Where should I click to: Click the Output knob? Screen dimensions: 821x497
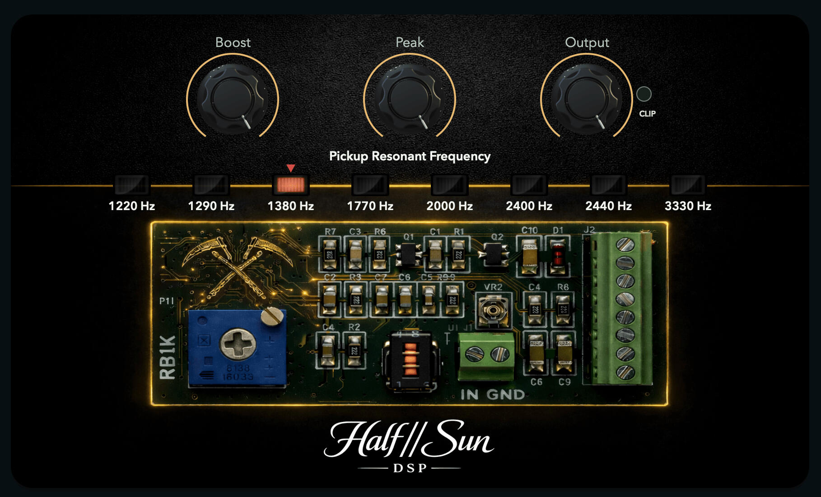click(587, 98)
